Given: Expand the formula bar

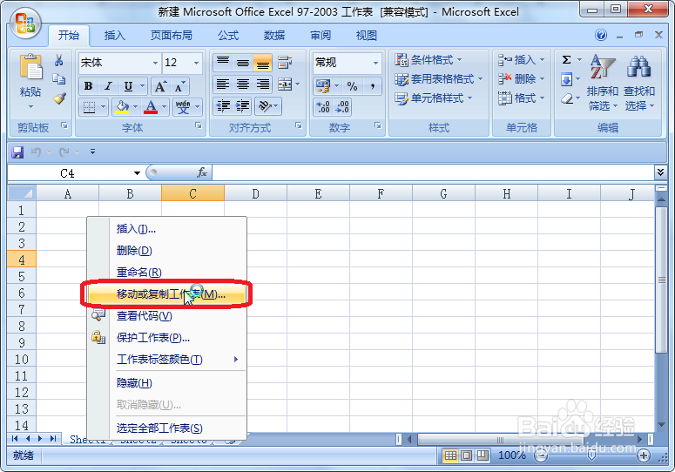Looking at the screenshot, I should coord(660,172).
